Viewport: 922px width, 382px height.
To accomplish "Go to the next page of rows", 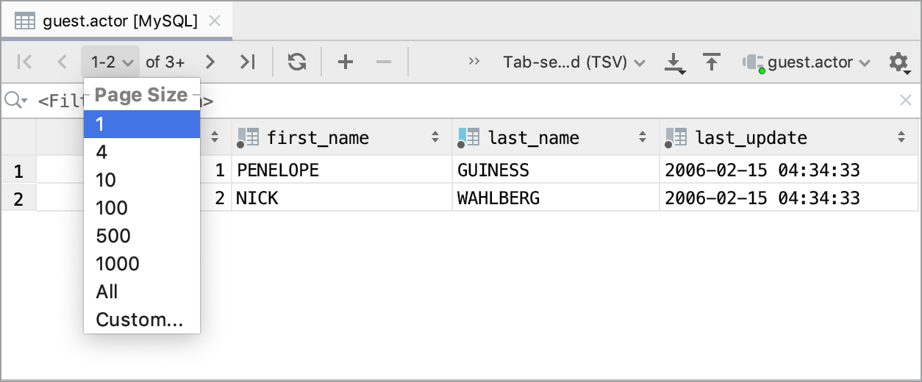I will [x=210, y=62].
